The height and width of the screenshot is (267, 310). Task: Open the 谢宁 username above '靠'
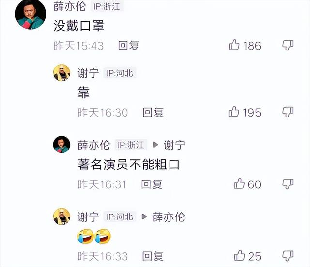coord(88,73)
